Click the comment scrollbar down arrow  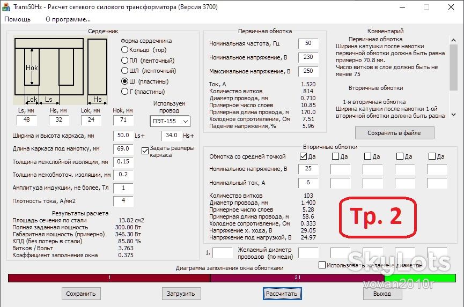(x=453, y=115)
